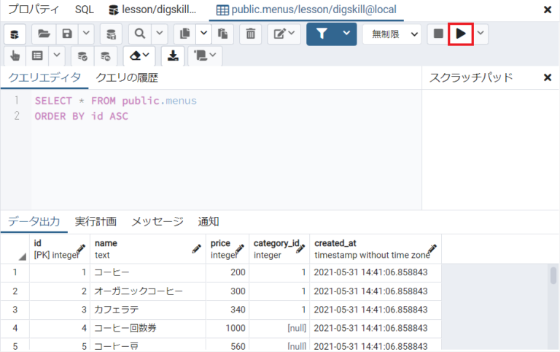Switch to the プロパティ tab

33,10
